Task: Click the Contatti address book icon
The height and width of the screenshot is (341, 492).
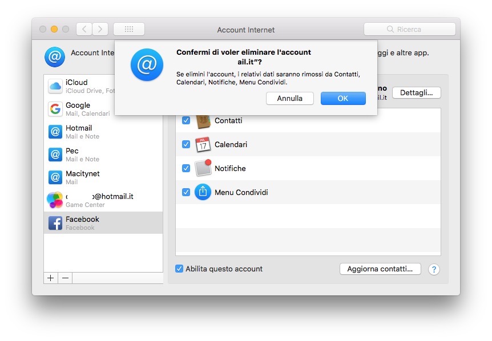Action: coord(203,121)
